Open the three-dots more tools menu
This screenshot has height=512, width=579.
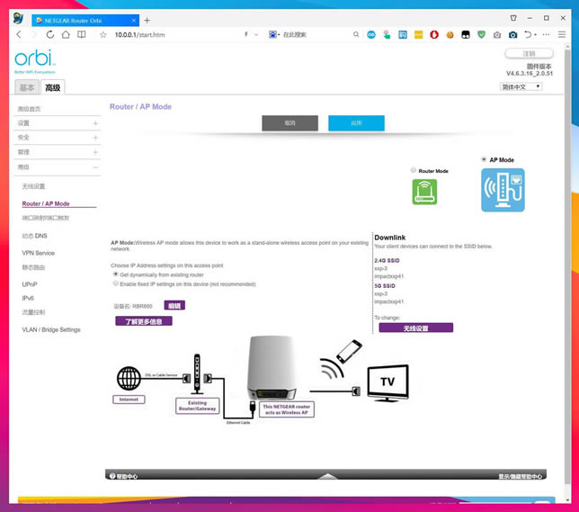point(546,35)
